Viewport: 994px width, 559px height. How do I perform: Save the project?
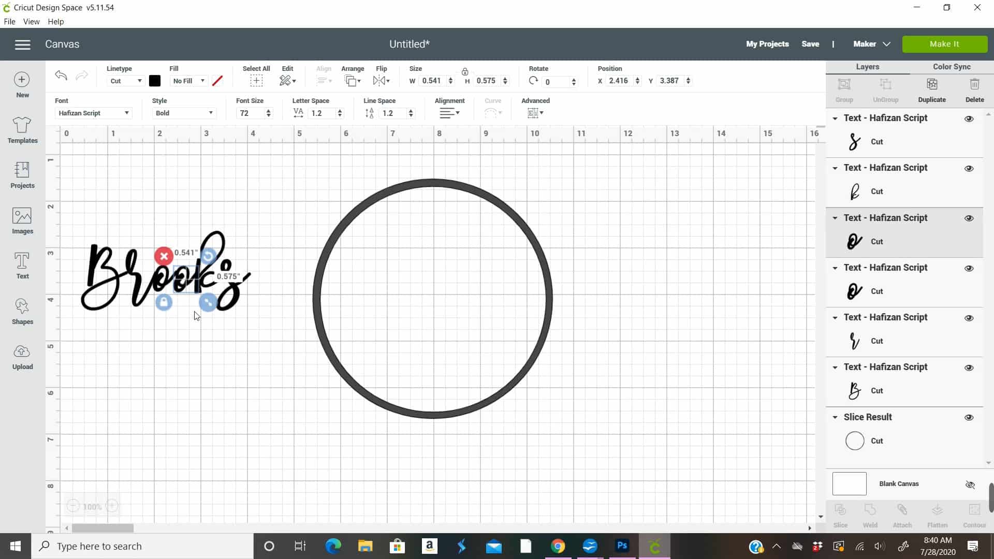[810, 44]
